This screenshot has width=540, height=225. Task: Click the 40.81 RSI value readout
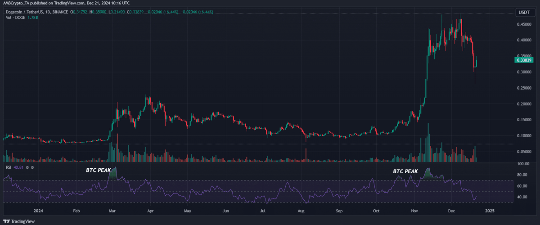[x=18, y=168]
